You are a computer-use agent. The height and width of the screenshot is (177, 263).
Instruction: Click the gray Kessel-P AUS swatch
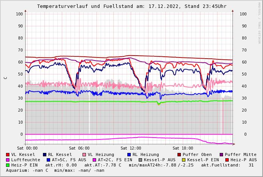140,160
